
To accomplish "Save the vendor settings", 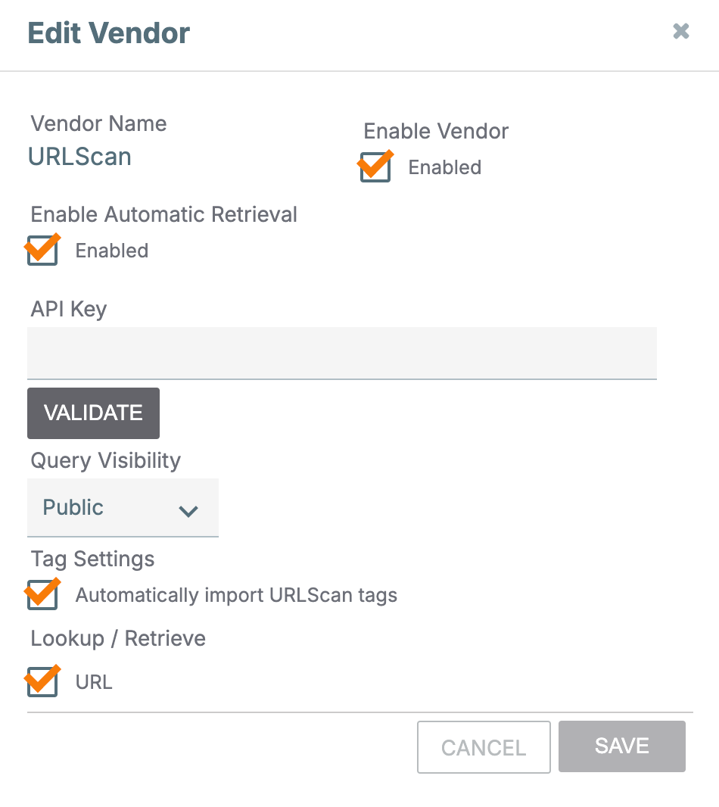I will [621, 746].
